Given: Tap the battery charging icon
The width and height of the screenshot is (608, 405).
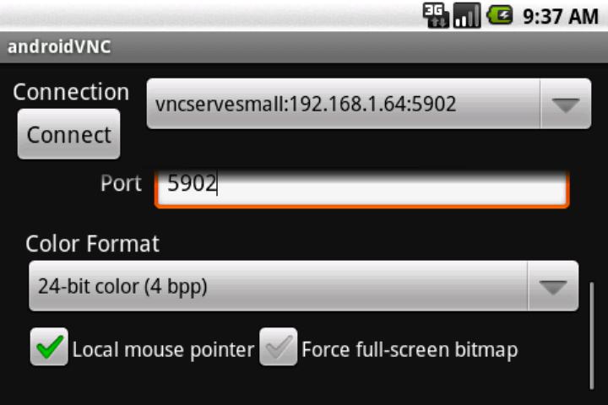Looking at the screenshot, I should 500,15.
